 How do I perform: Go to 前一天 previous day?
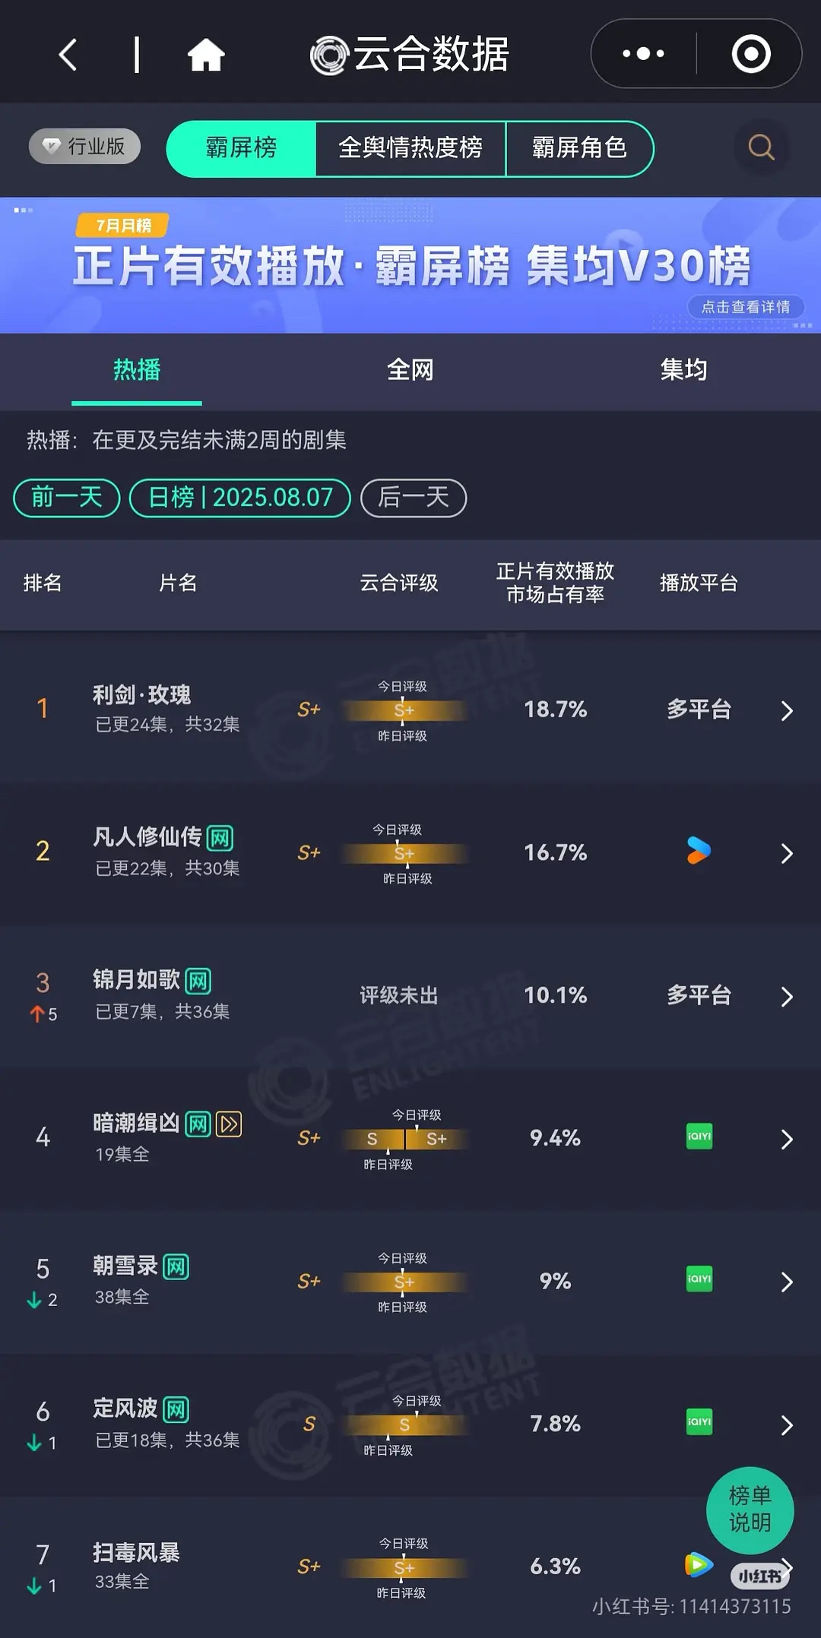(67, 498)
